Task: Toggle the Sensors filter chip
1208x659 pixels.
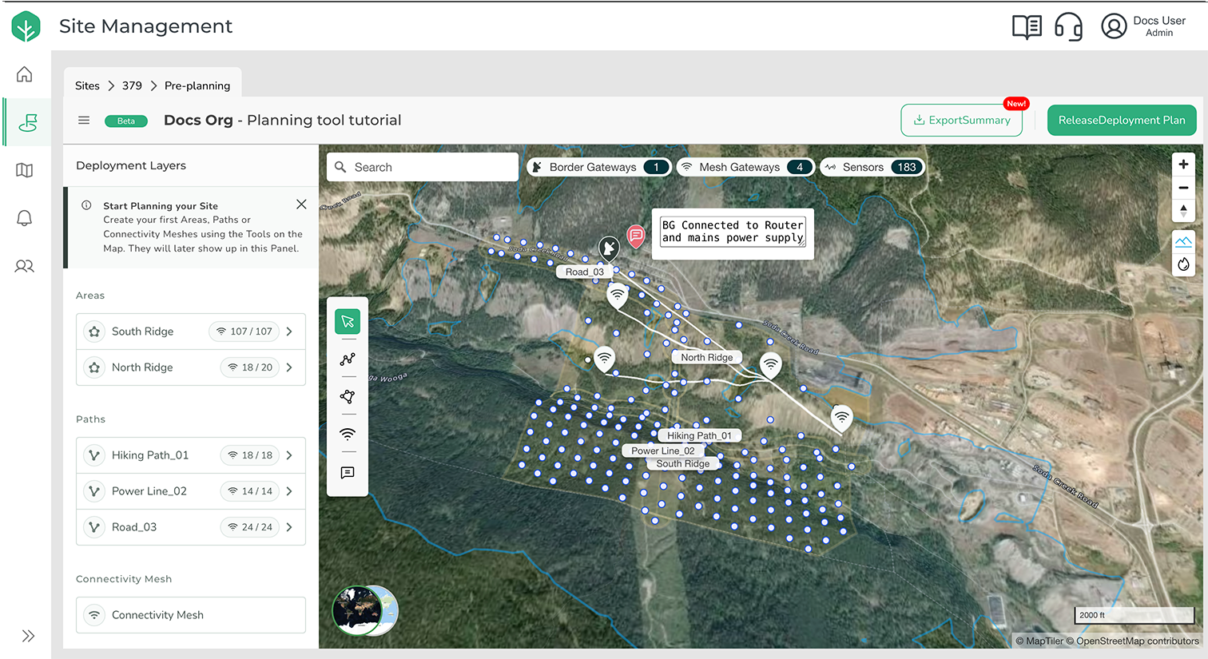Action: point(872,167)
